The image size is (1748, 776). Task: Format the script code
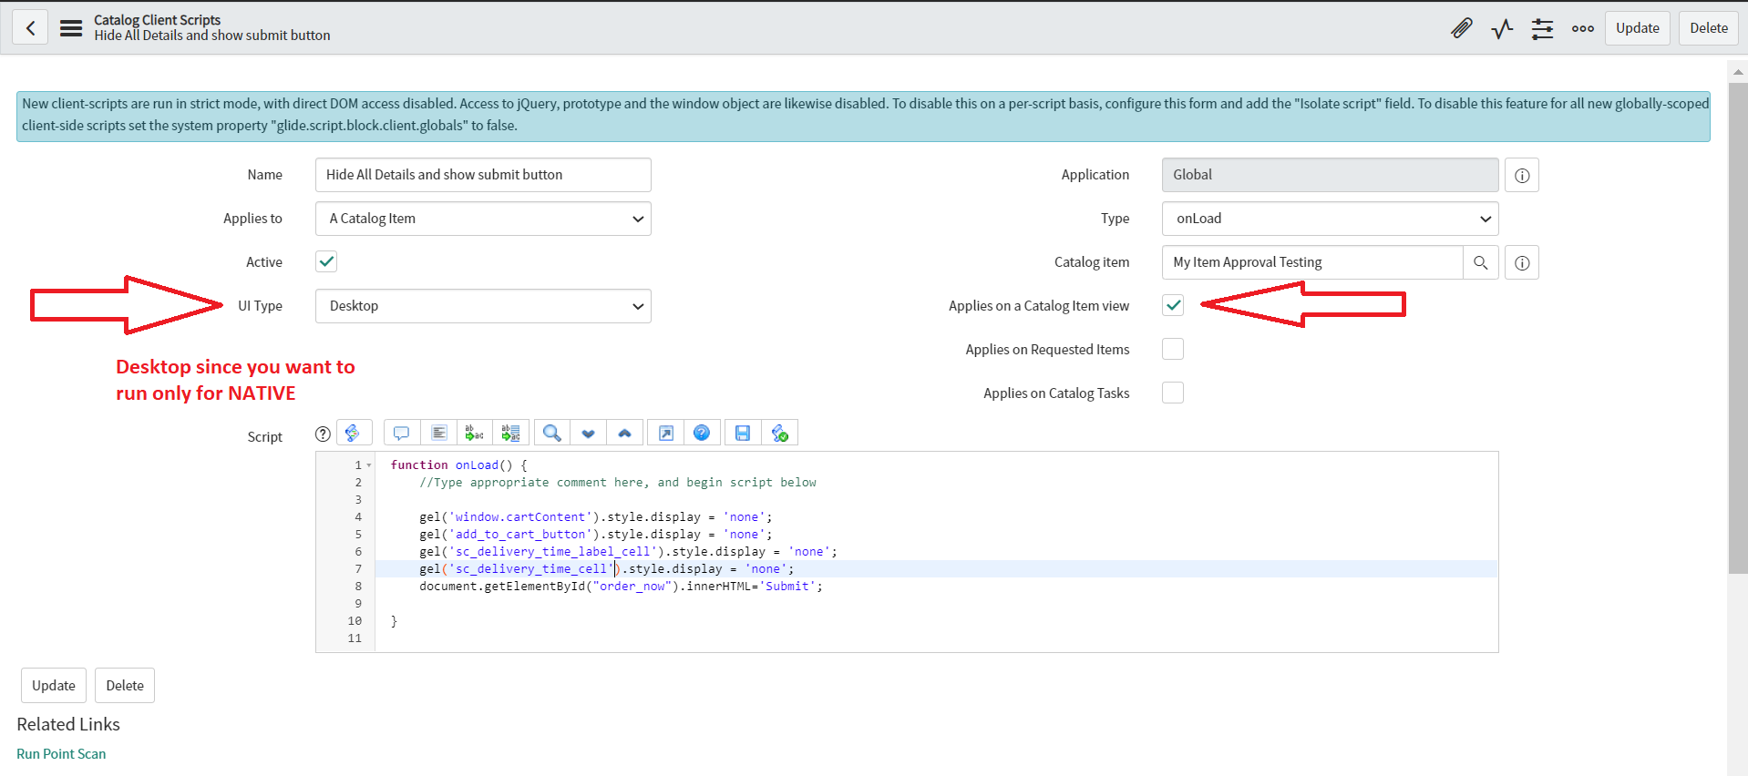(x=438, y=433)
